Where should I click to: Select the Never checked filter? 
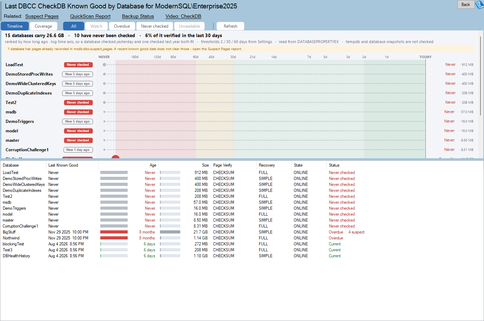click(155, 26)
